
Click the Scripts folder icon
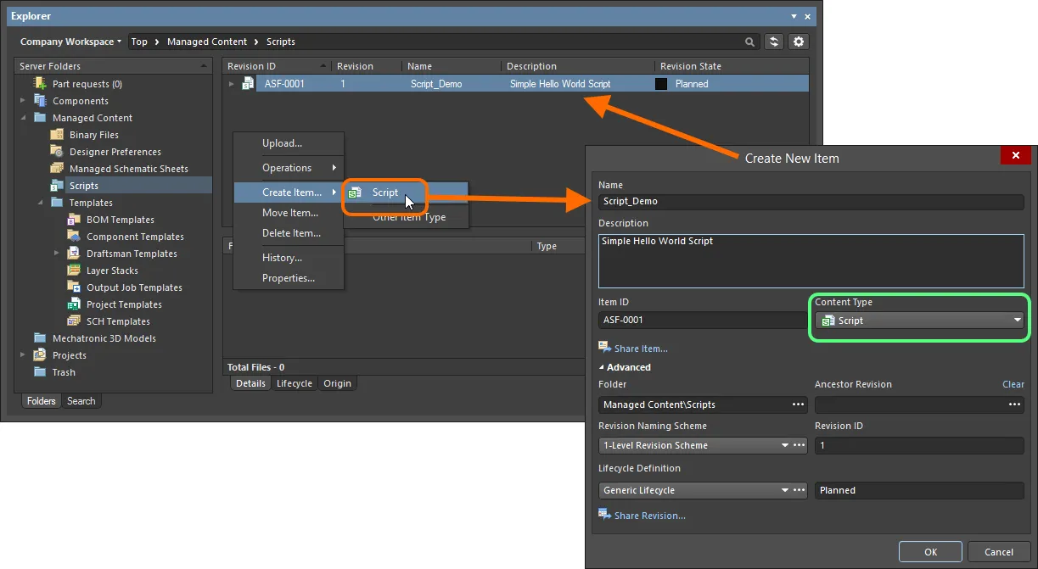(57, 186)
